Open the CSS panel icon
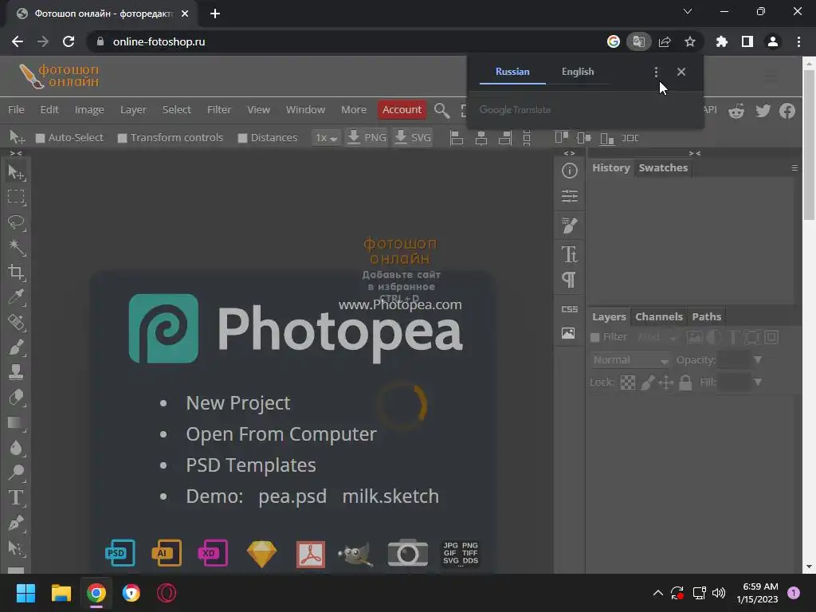This screenshot has height=612, width=816. tap(569, 309)
